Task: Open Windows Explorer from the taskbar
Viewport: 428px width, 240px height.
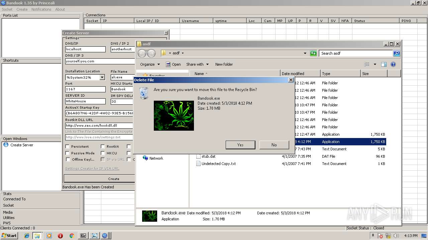Action: pos(37,236)
